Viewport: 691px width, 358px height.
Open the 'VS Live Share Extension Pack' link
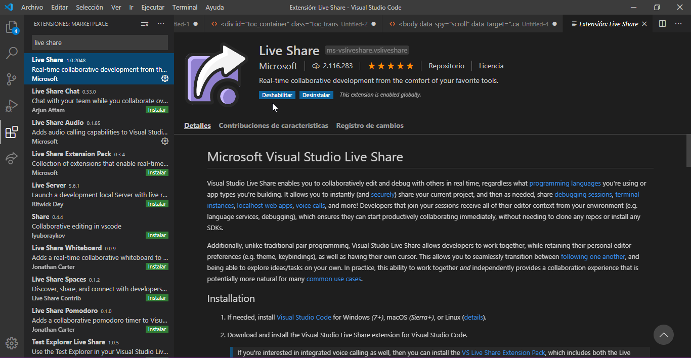point(503,352)
